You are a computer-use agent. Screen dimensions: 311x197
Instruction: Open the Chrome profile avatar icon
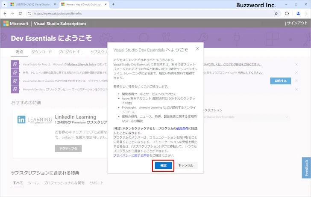[298, 14]
